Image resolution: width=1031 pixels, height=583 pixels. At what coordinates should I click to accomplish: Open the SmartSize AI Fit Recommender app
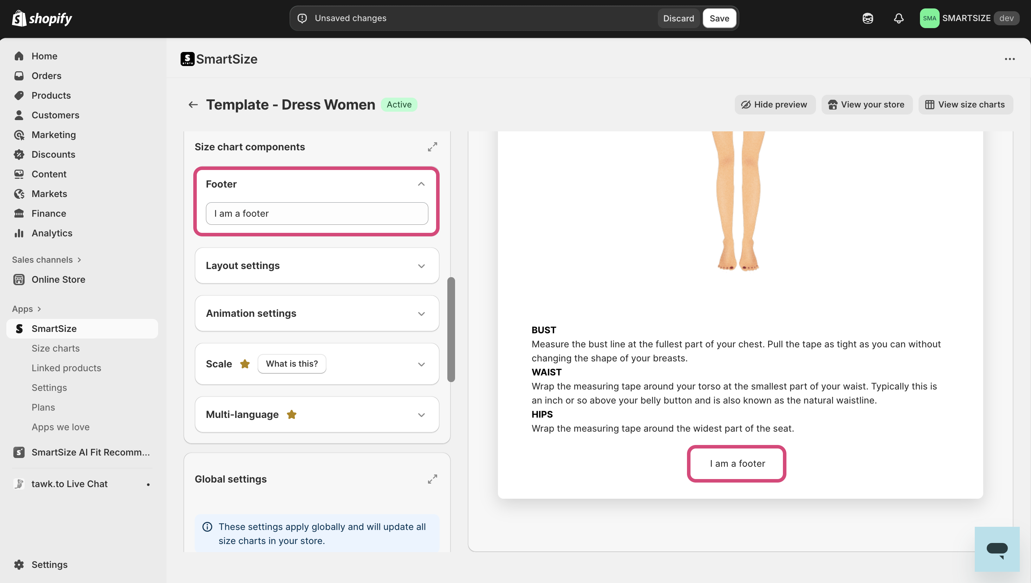click(91, 452)
